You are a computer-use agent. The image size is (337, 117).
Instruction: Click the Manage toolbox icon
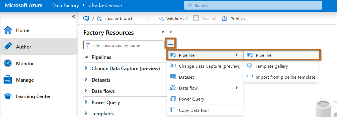(x=8, y=80)
